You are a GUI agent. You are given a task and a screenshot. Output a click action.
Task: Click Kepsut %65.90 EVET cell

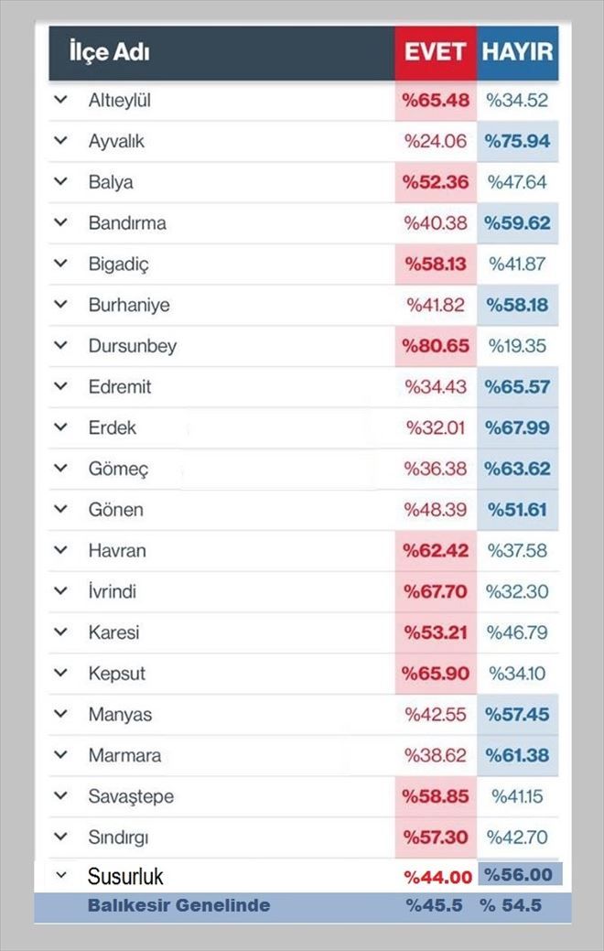point(436,674)
